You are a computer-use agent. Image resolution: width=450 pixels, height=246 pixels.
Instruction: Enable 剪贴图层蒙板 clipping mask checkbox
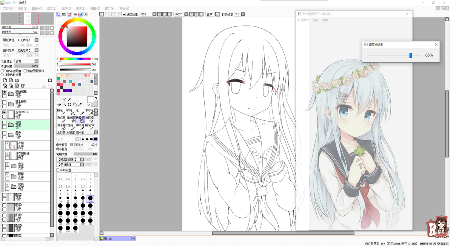tap(25, 71)
